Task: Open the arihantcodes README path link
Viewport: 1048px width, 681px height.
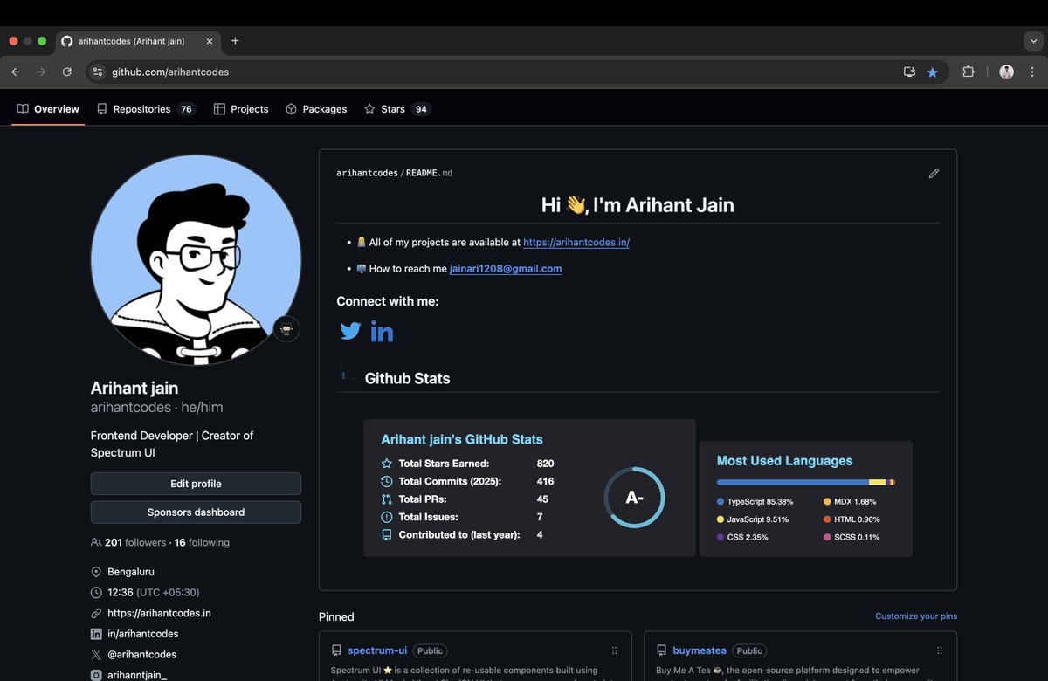Action: (x=368, y=174)
